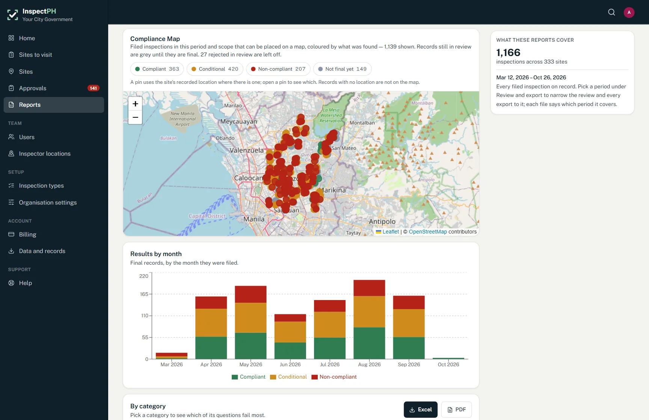The height and width of the screenshot is (420, 649).
Task: Open the Leaflet attribution link
Action: point(391,232)
